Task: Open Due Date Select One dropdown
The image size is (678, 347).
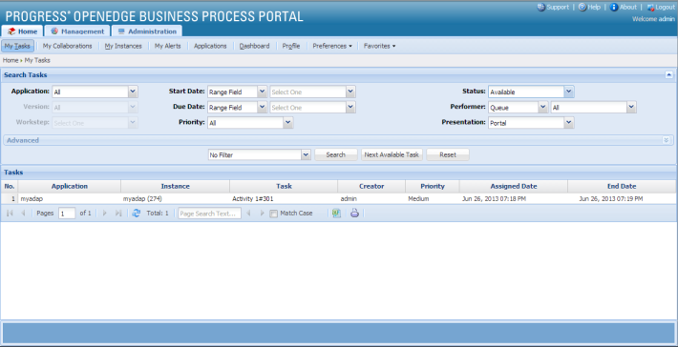Action: point(350,108)
